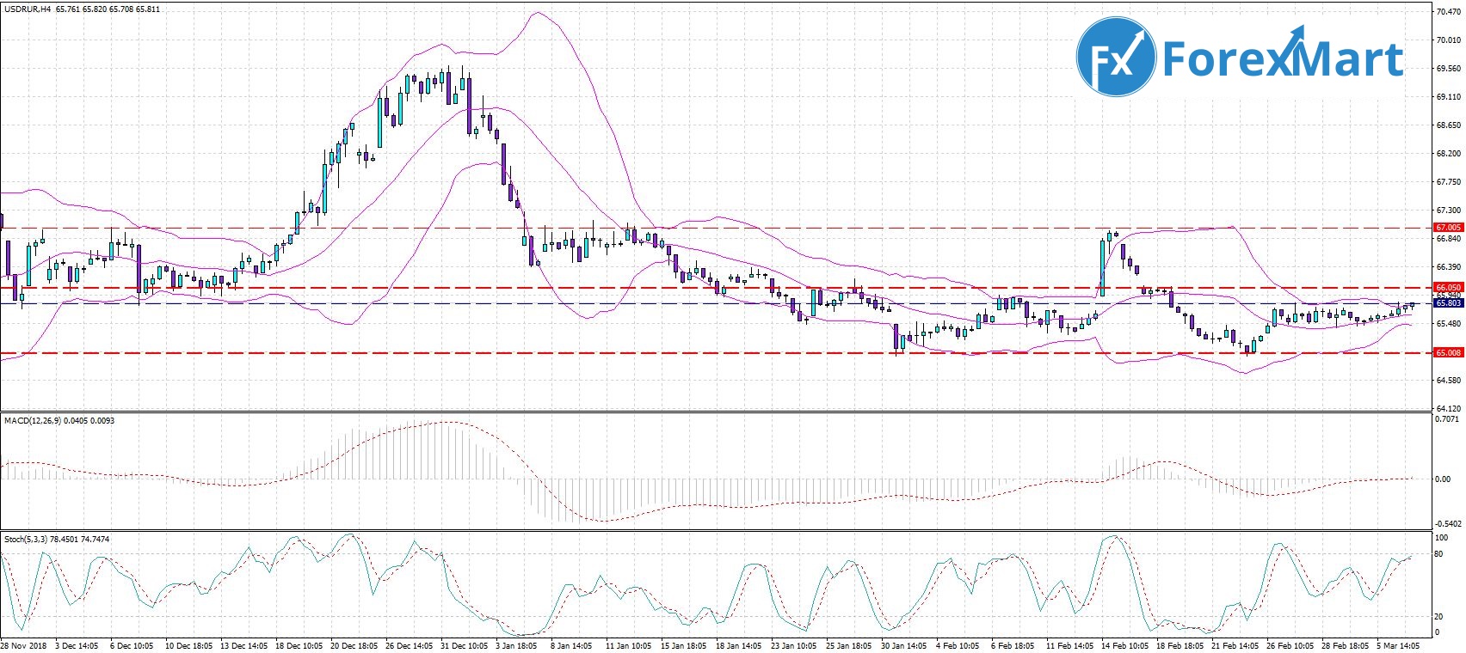Image resolution: width=1466 pixels, height=653 pixels.
Task: Select the red 65.008 price level tag
Action: (x=1448, y=352)
